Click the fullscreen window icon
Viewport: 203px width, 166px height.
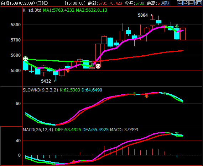tap(199, 3)
